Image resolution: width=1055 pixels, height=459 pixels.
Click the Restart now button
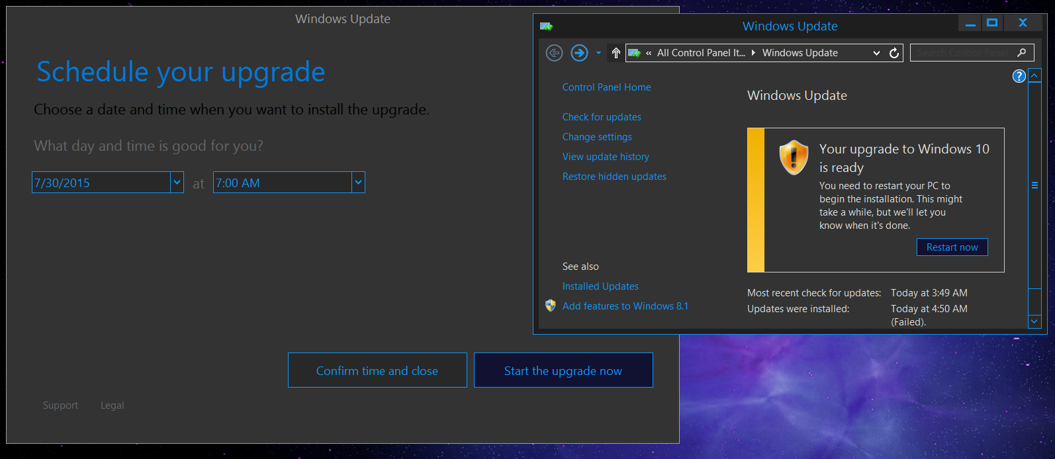[952, 247]
